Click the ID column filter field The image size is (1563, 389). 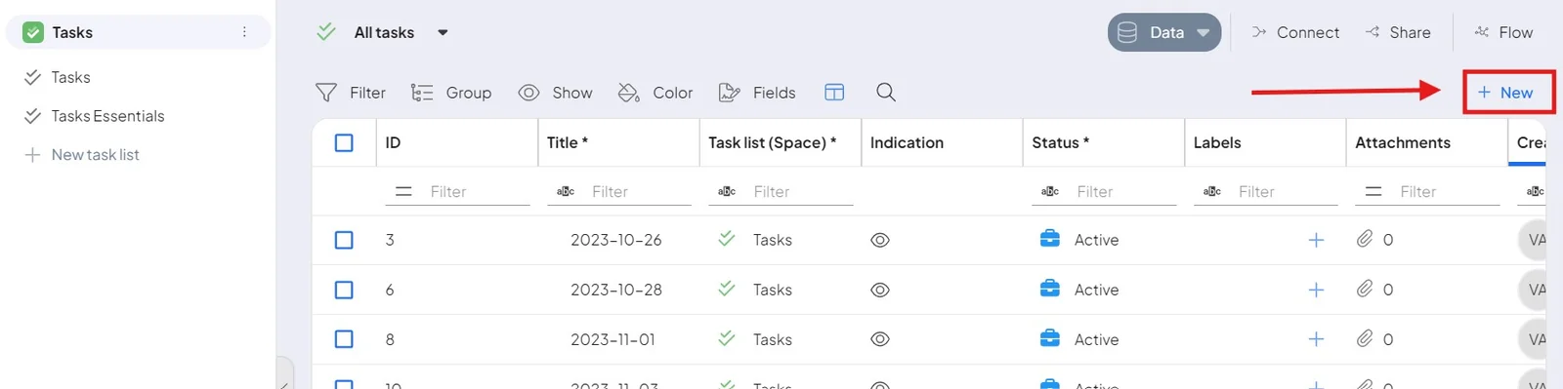tap(479, 192)
